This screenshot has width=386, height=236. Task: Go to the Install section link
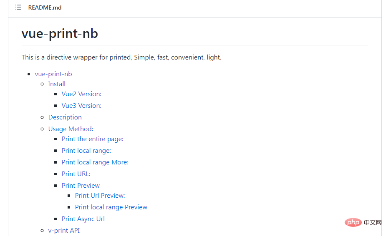click(57, 84)
